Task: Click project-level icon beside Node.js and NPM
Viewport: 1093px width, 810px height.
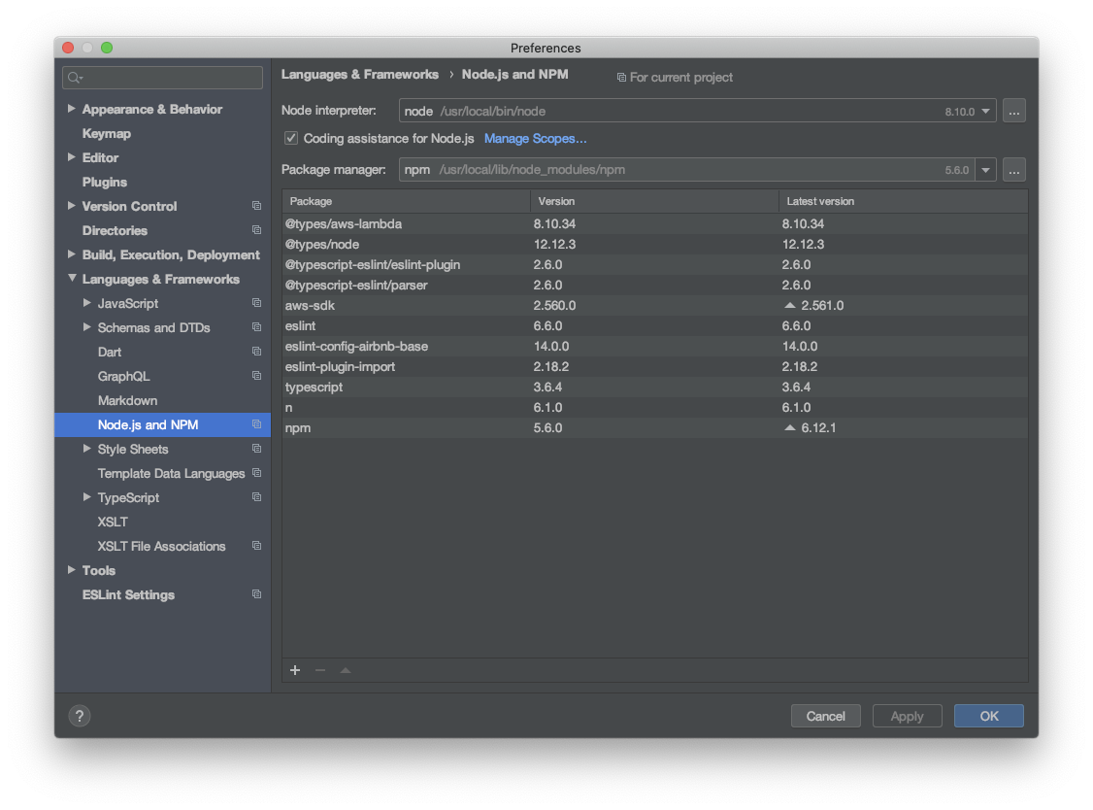Action: [x=256, y=424]
